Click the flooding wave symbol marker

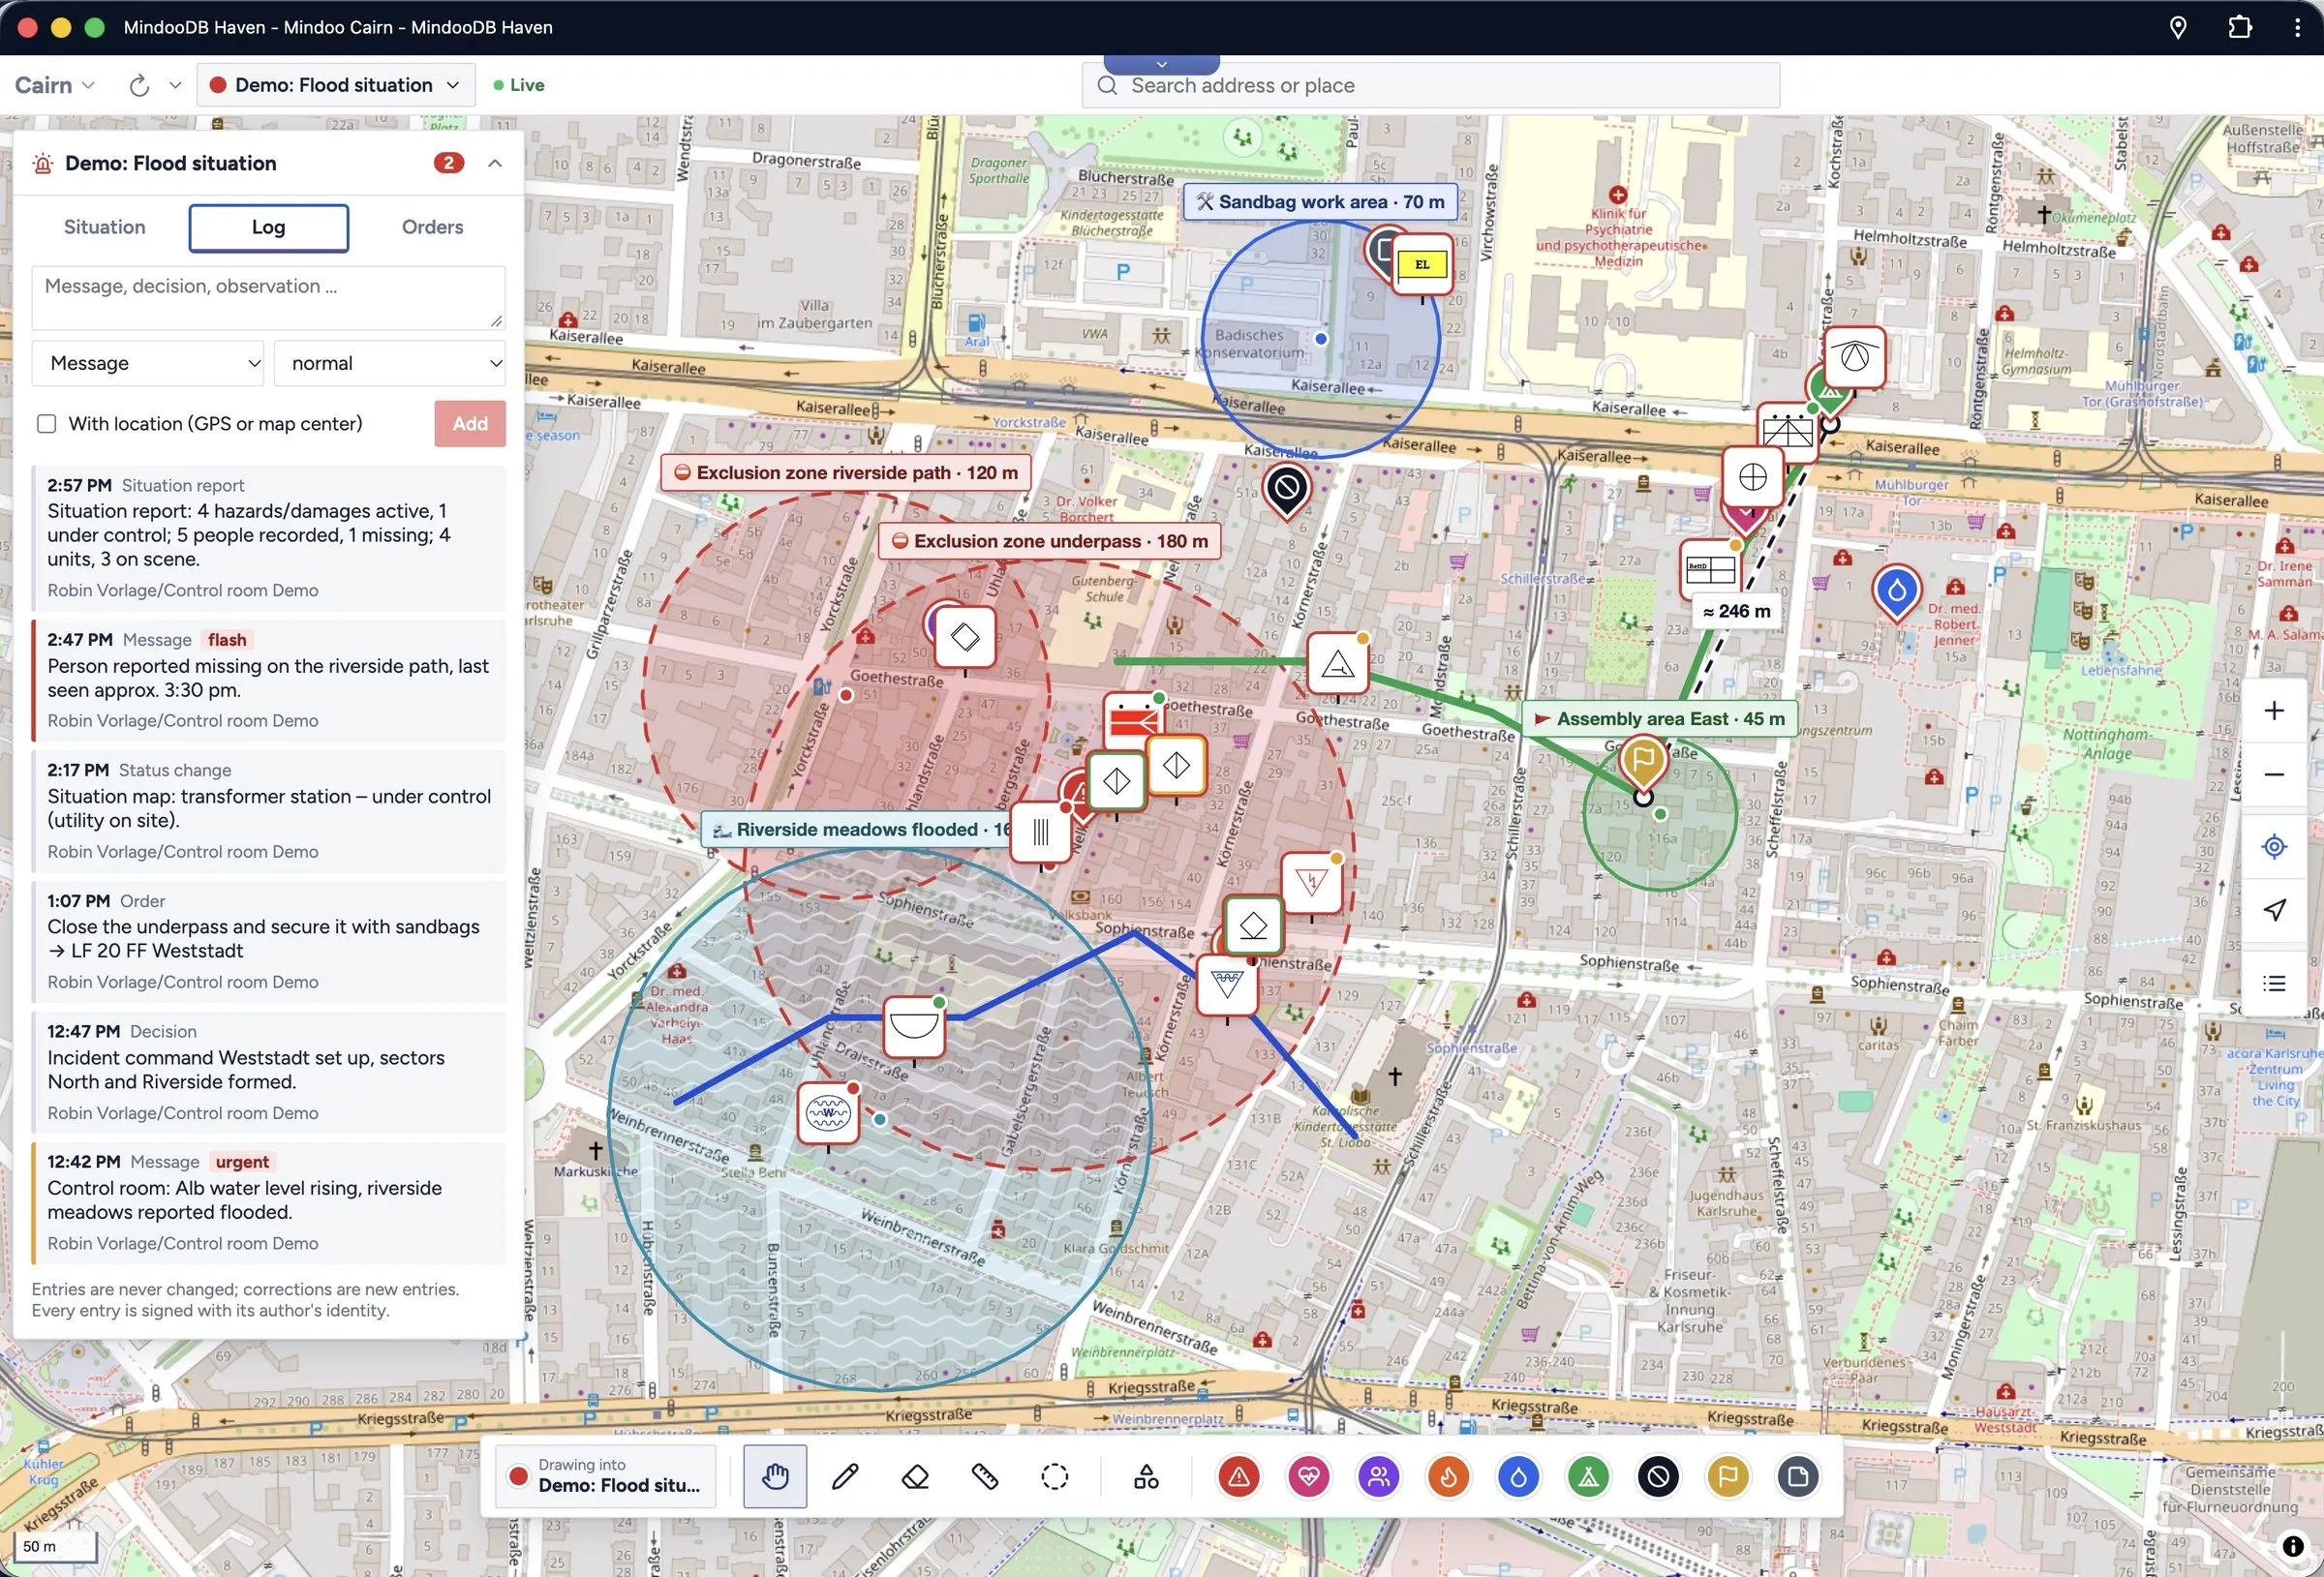coord(828,1112)
